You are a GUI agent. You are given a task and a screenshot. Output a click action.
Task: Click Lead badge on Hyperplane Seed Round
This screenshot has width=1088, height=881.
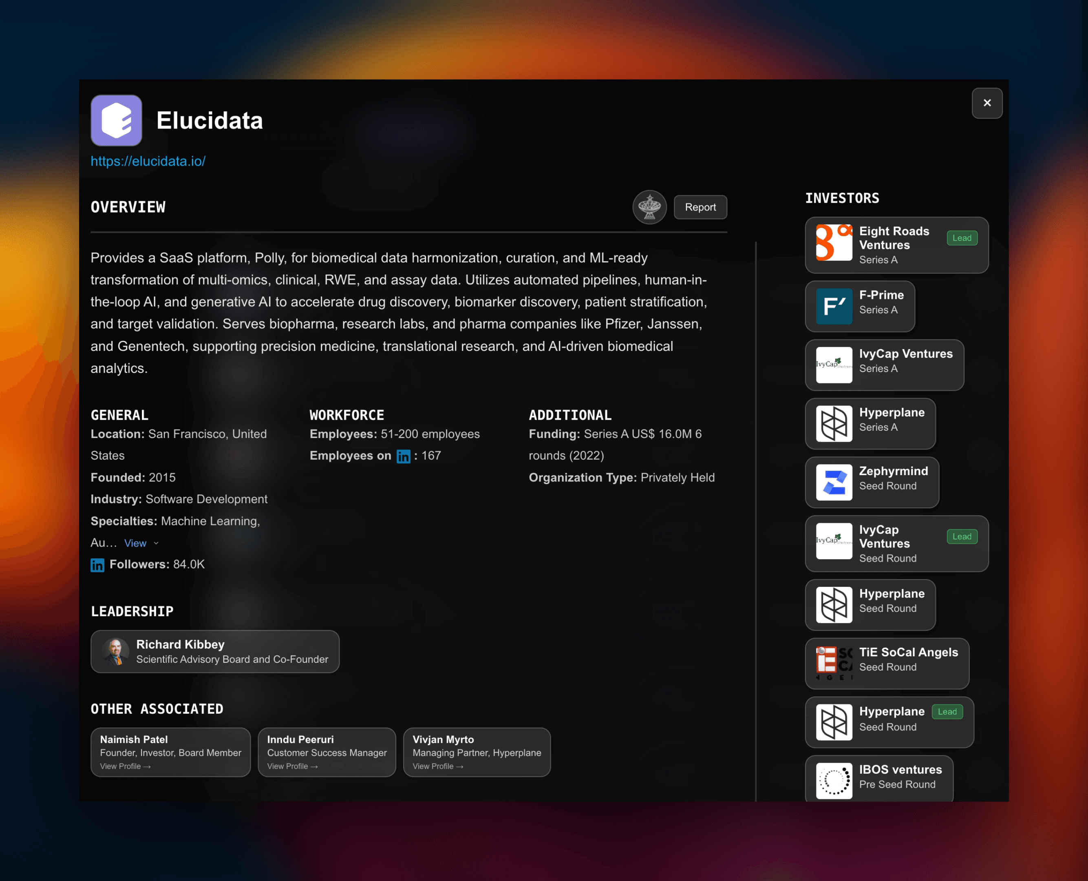pyautogui.click(x=947, y=711)
